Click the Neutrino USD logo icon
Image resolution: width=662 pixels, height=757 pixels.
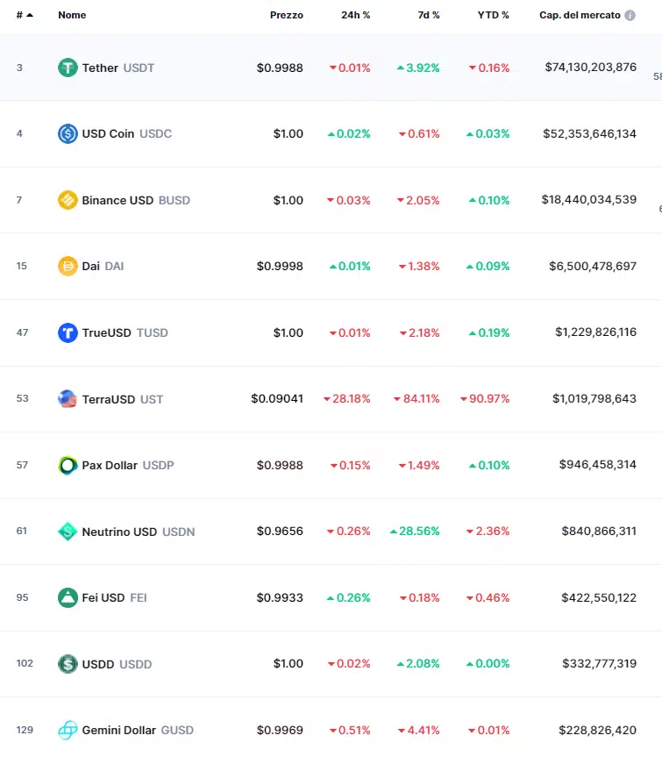coord(68,532)
